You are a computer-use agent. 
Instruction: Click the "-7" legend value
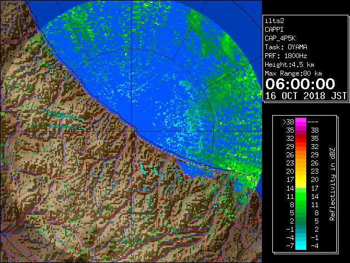(290, 246)
